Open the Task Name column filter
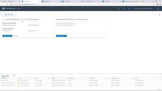162x91 pixels. pos(15,78)
